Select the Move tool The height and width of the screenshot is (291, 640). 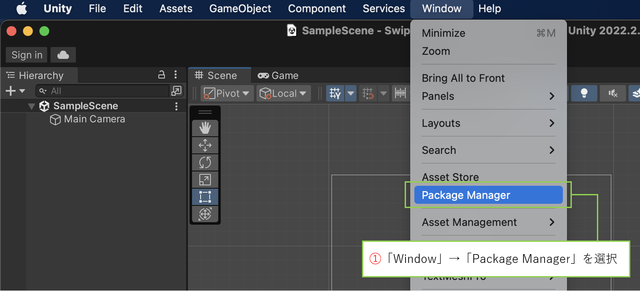pyautogui.click(x=205, y=145)
